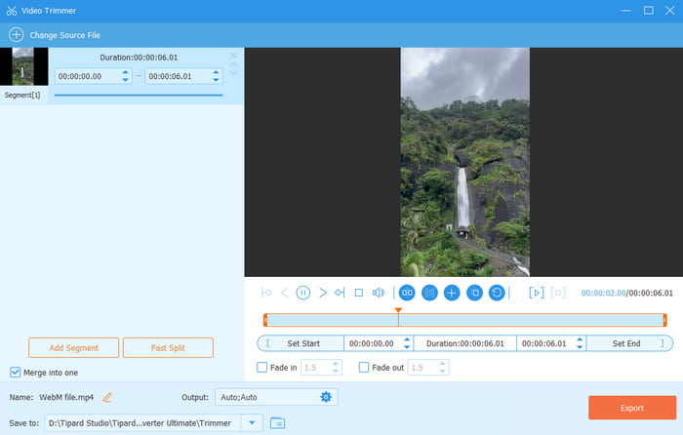This screenshot has width=683, height=435.
Task: Increase the Fade in value stepper
Action: (336, 364)
